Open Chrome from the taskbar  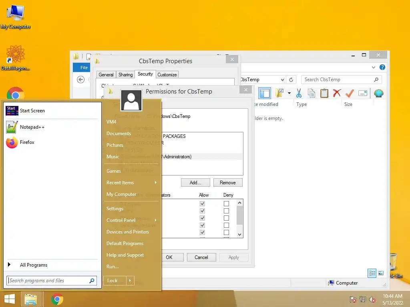click(x=57, y=299)
